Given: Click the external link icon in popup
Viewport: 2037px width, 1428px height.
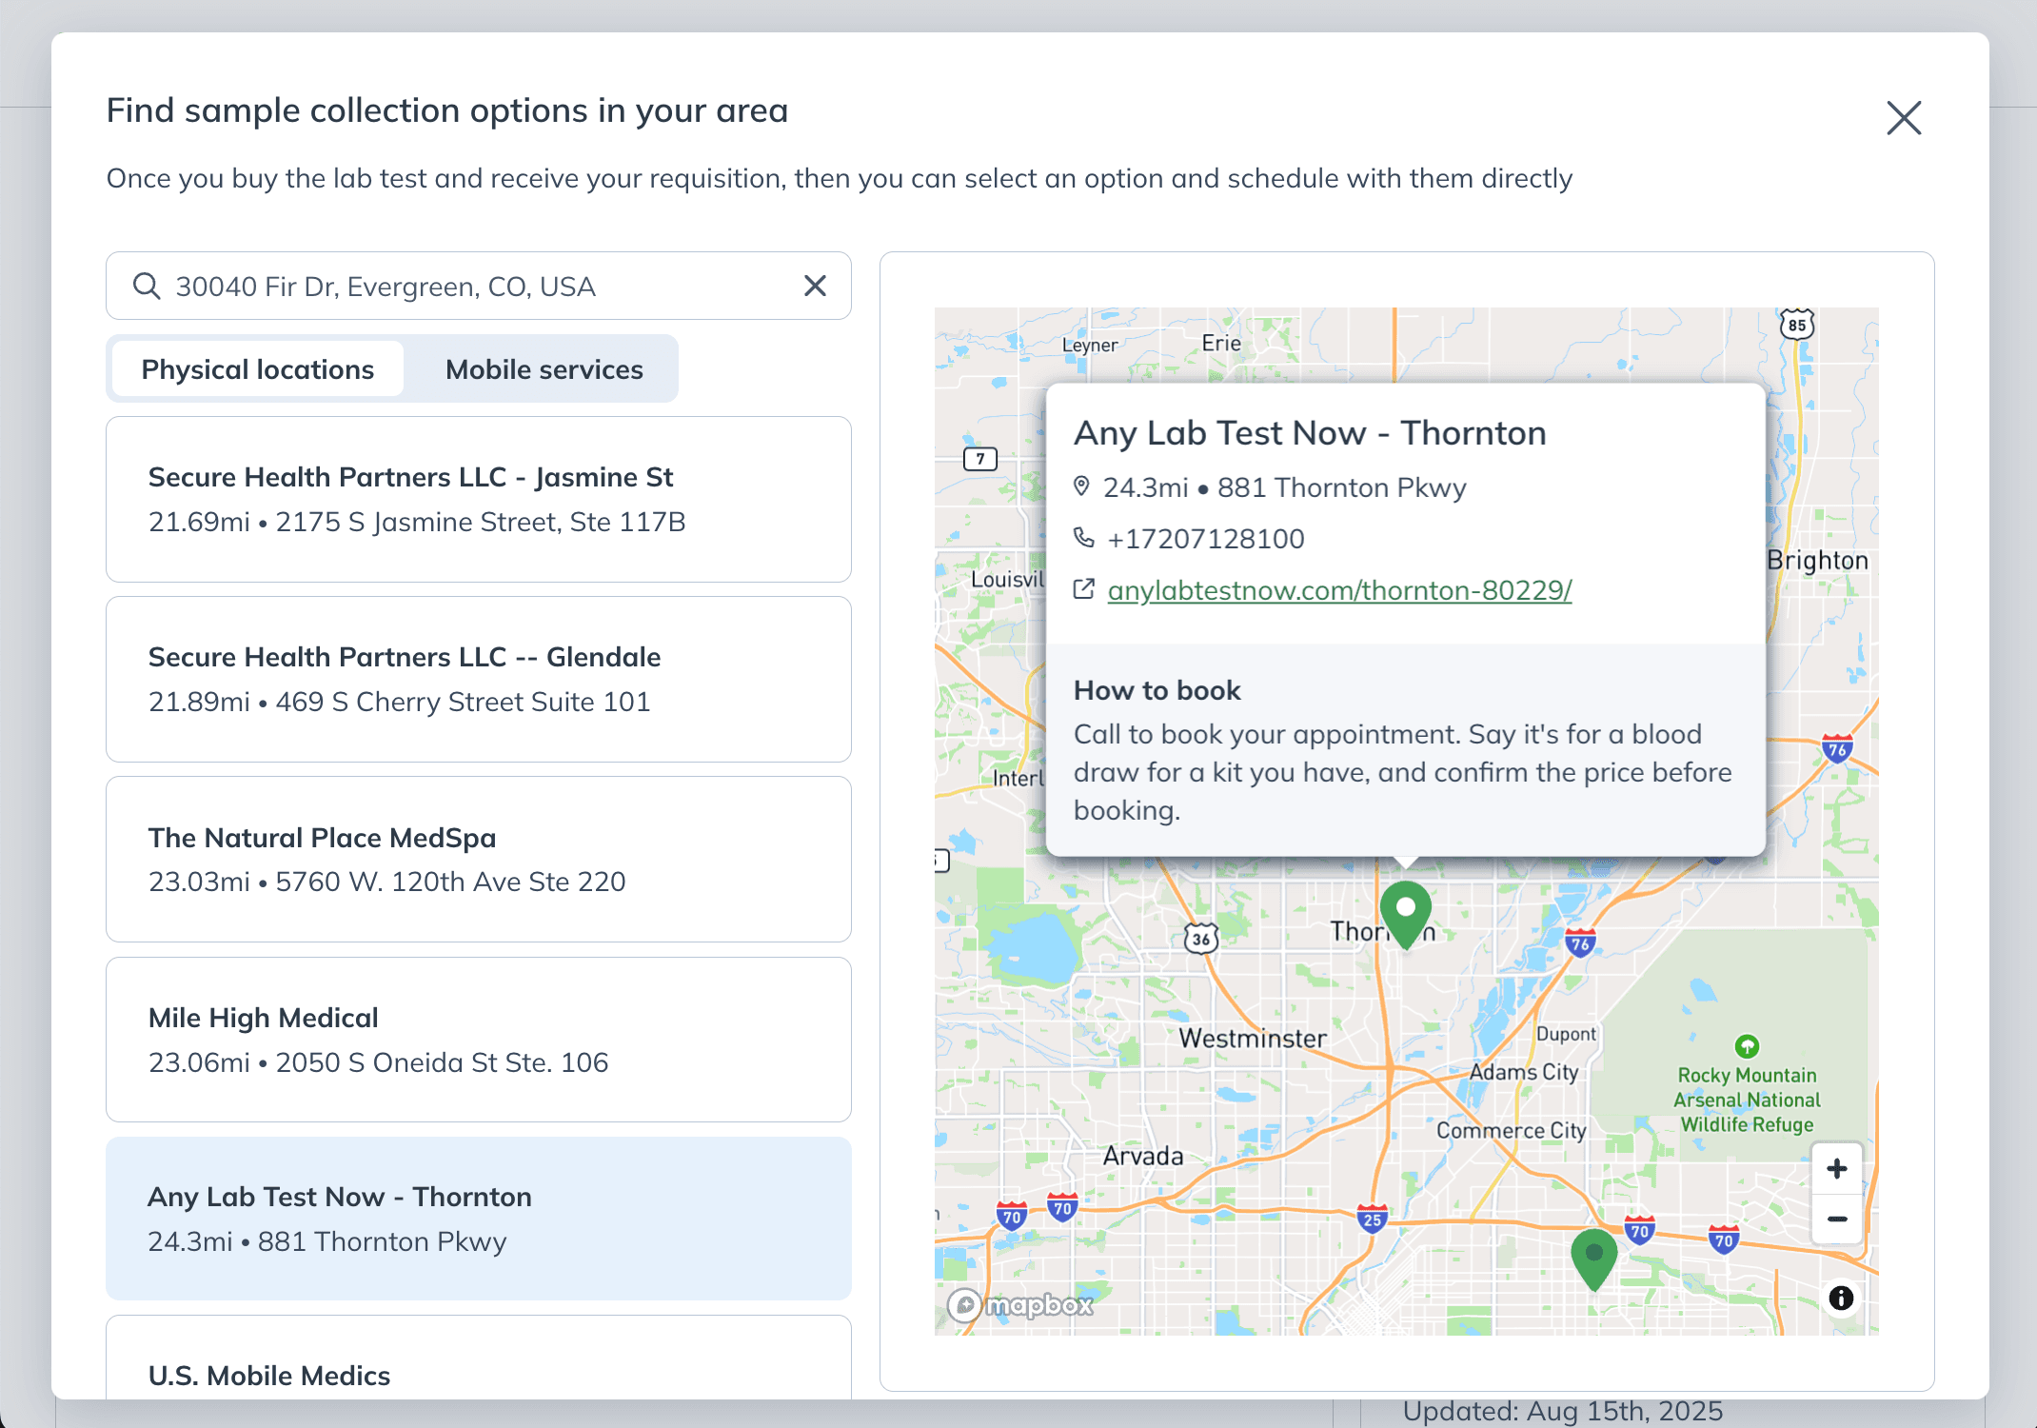Looking at the screenshot, I should (1083, 589).
